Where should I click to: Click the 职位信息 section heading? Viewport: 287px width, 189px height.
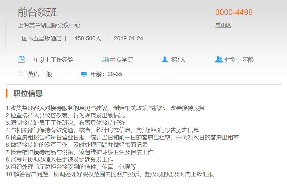pos(28,93)
